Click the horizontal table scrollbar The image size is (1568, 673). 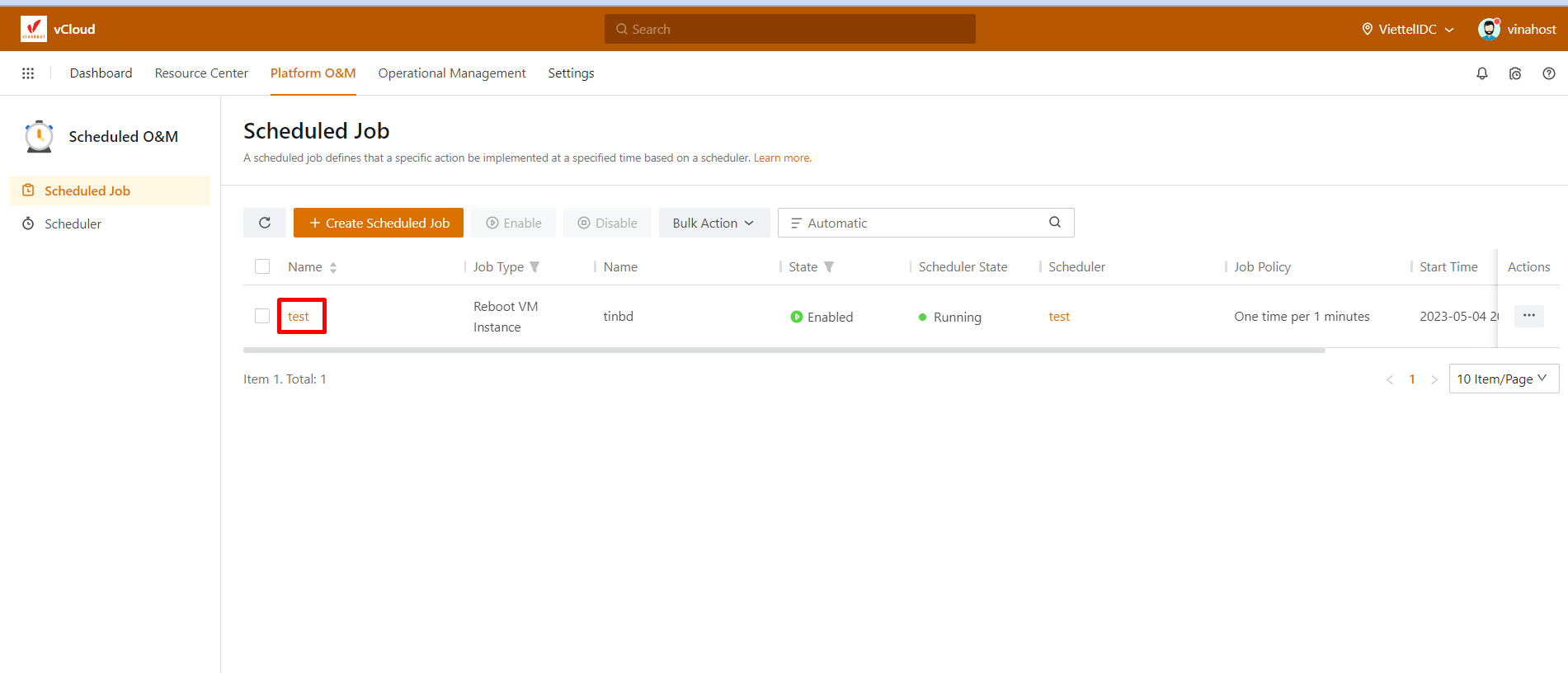coord(784,351)
